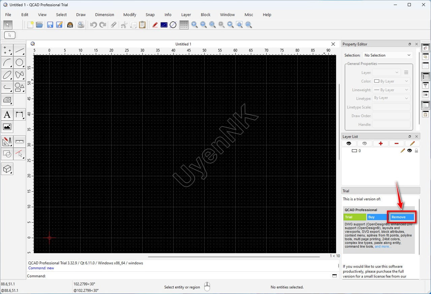Click the Zoom In magnifier

[194, 25]
